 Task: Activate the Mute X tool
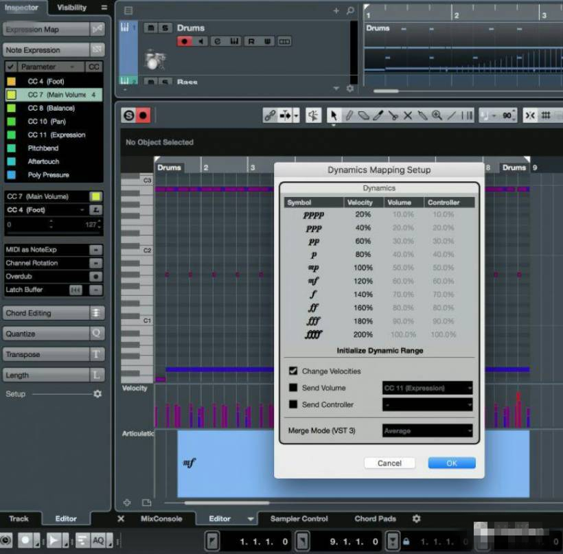click(x=408, y=116)
